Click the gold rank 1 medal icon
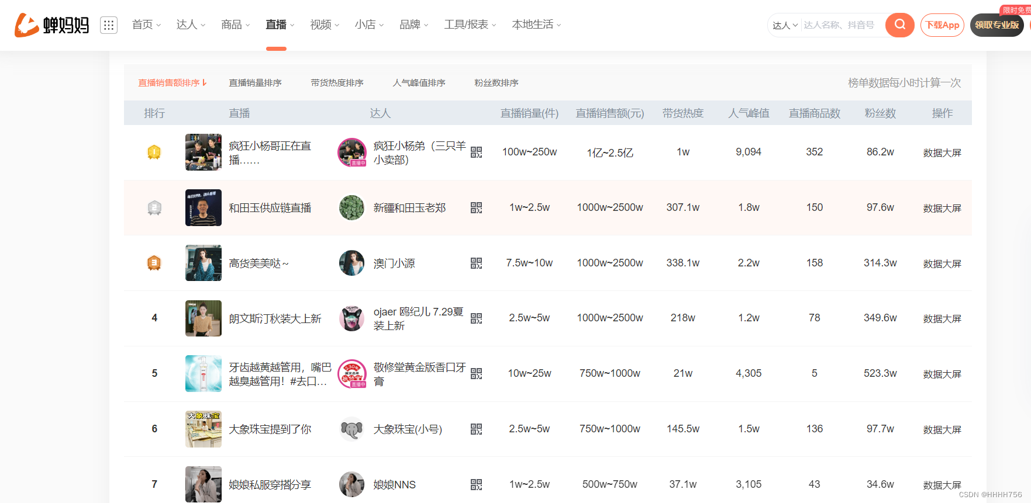This screenshot has height=503, width=1031. (154, 152)
